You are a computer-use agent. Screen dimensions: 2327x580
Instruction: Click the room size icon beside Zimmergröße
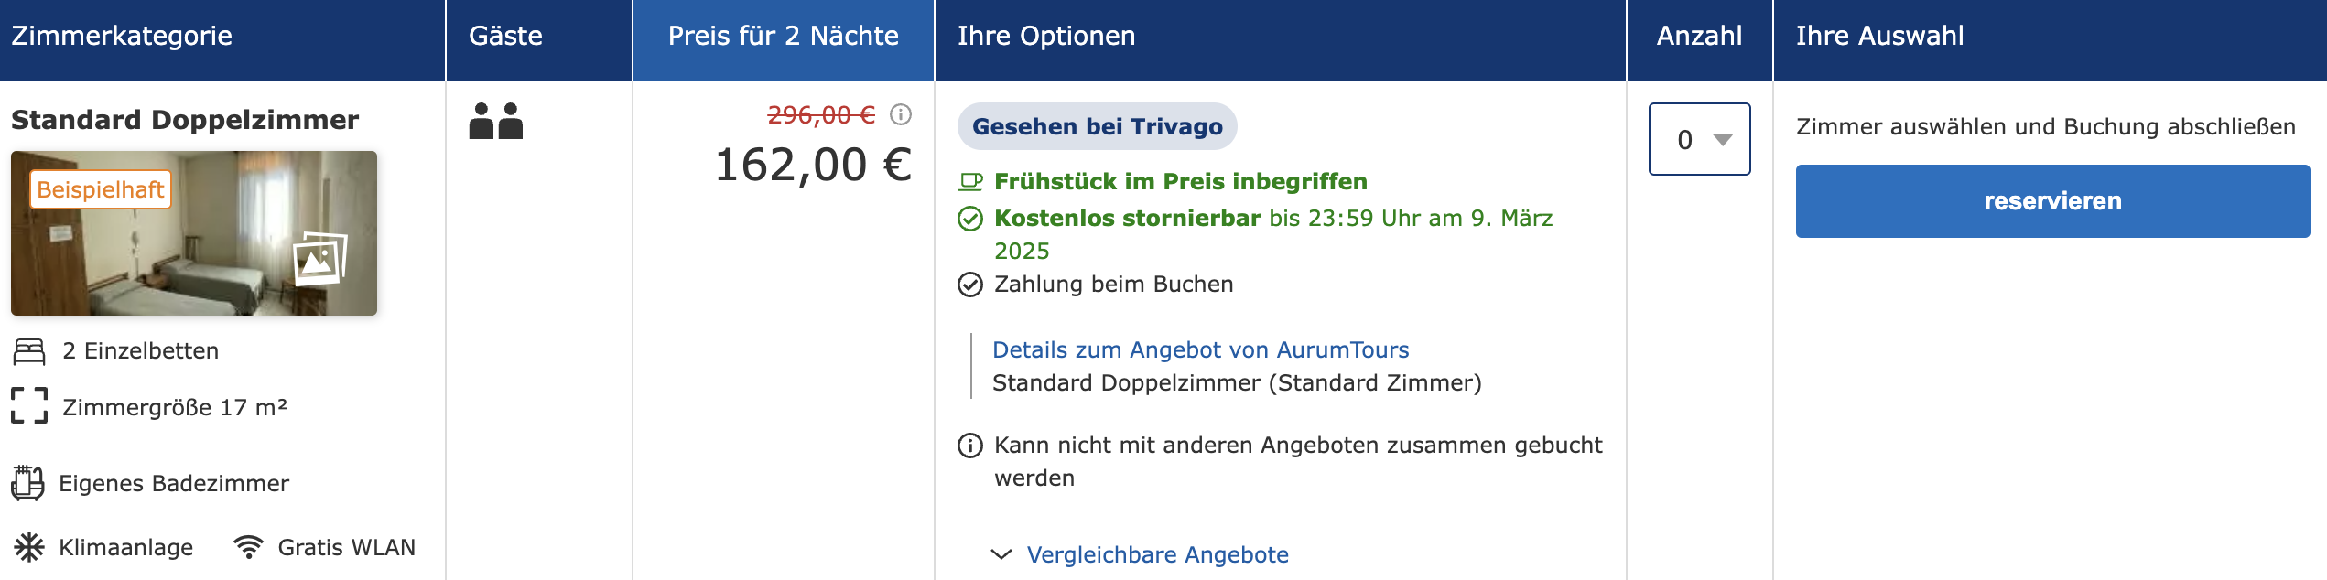click(29, 405)
